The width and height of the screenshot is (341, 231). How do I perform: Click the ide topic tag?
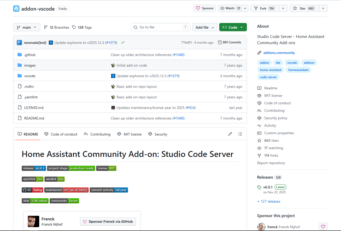[x=278, y=62]
